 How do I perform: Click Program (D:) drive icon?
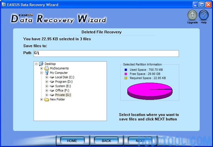(x=52, y=81)
